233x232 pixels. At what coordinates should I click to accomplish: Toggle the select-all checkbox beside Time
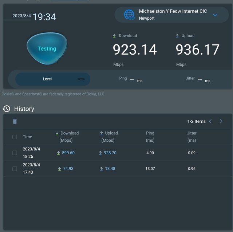[15, 137]
